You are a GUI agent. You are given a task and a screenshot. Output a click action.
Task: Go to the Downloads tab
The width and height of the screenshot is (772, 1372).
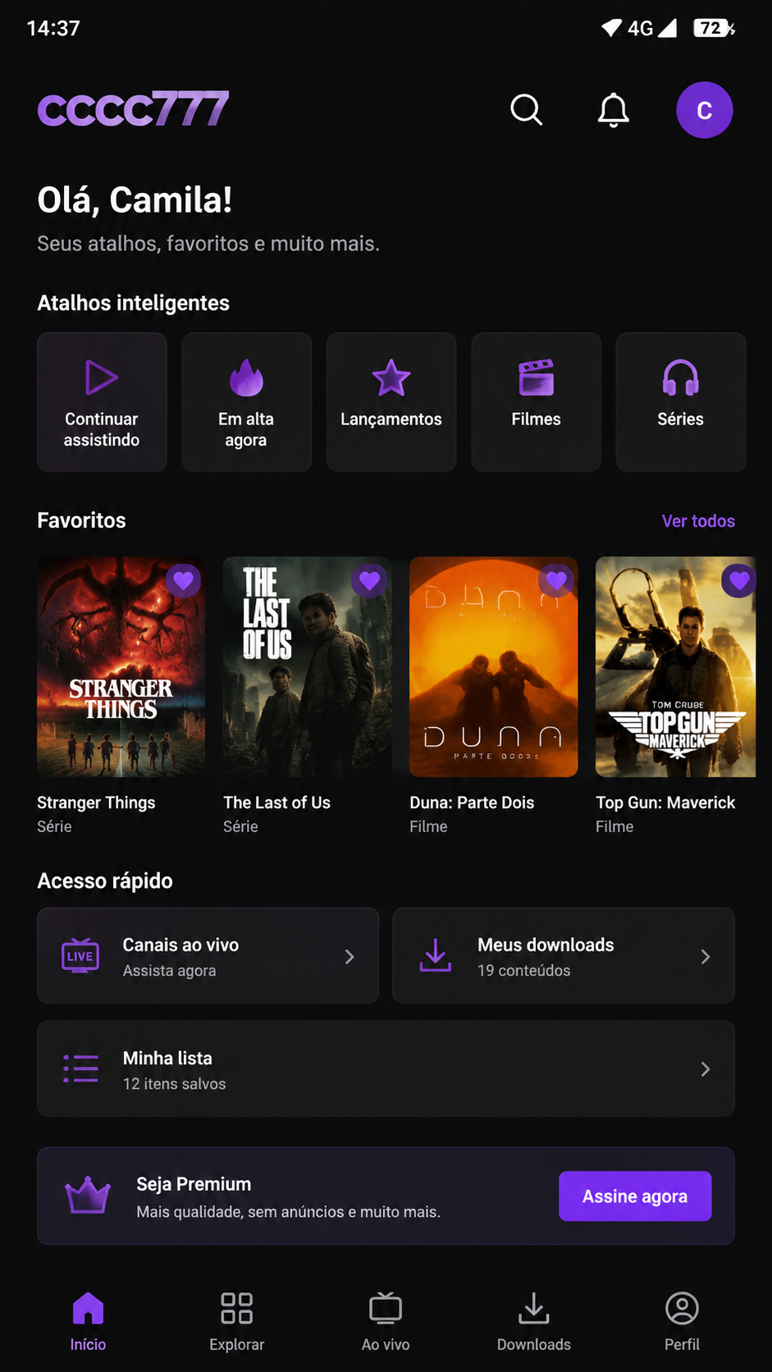[534, 1321]
